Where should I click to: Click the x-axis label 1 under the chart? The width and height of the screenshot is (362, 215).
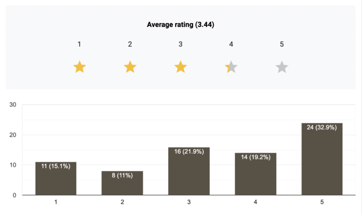coord(56,202)
